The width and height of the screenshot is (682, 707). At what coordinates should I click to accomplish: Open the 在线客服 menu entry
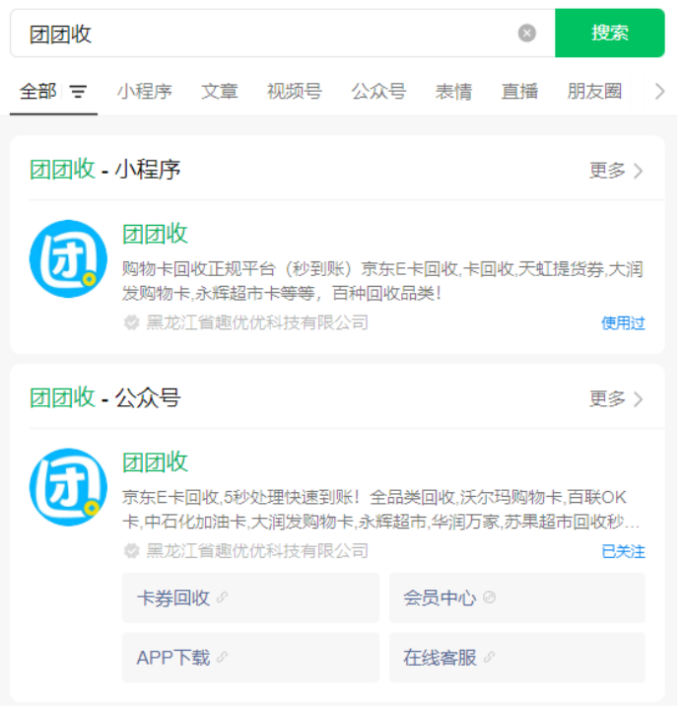(x=517, y=658)
